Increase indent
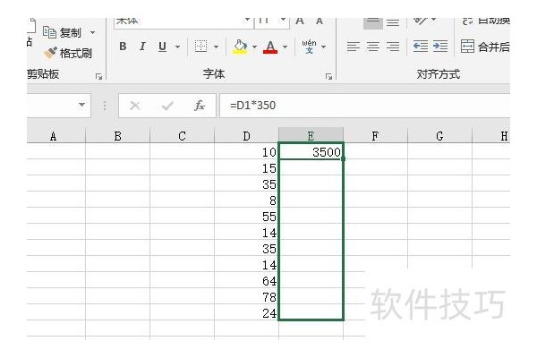This screenshot has width=537, height=358. click(x=440, y=47)
